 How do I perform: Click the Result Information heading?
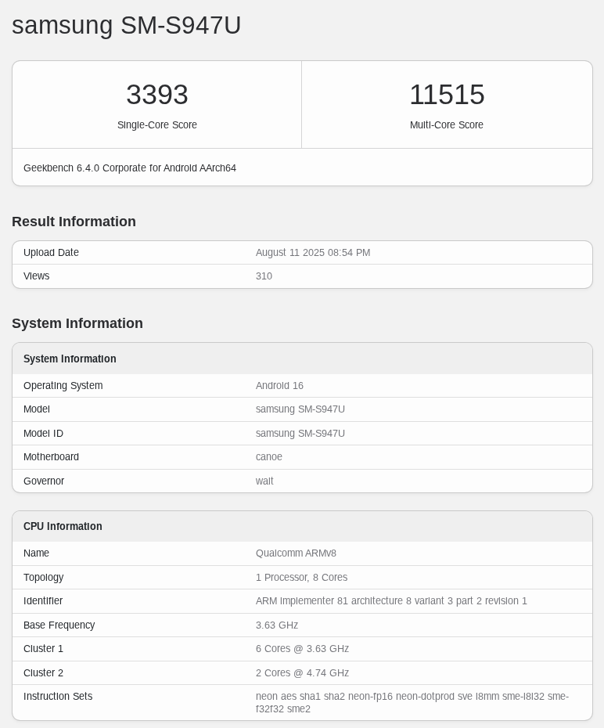pyautogui.click(x=74, y=222)
